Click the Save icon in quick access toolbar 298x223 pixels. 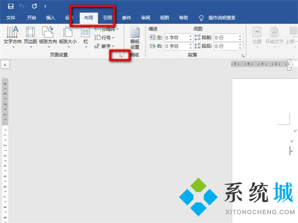click(11, 6)
